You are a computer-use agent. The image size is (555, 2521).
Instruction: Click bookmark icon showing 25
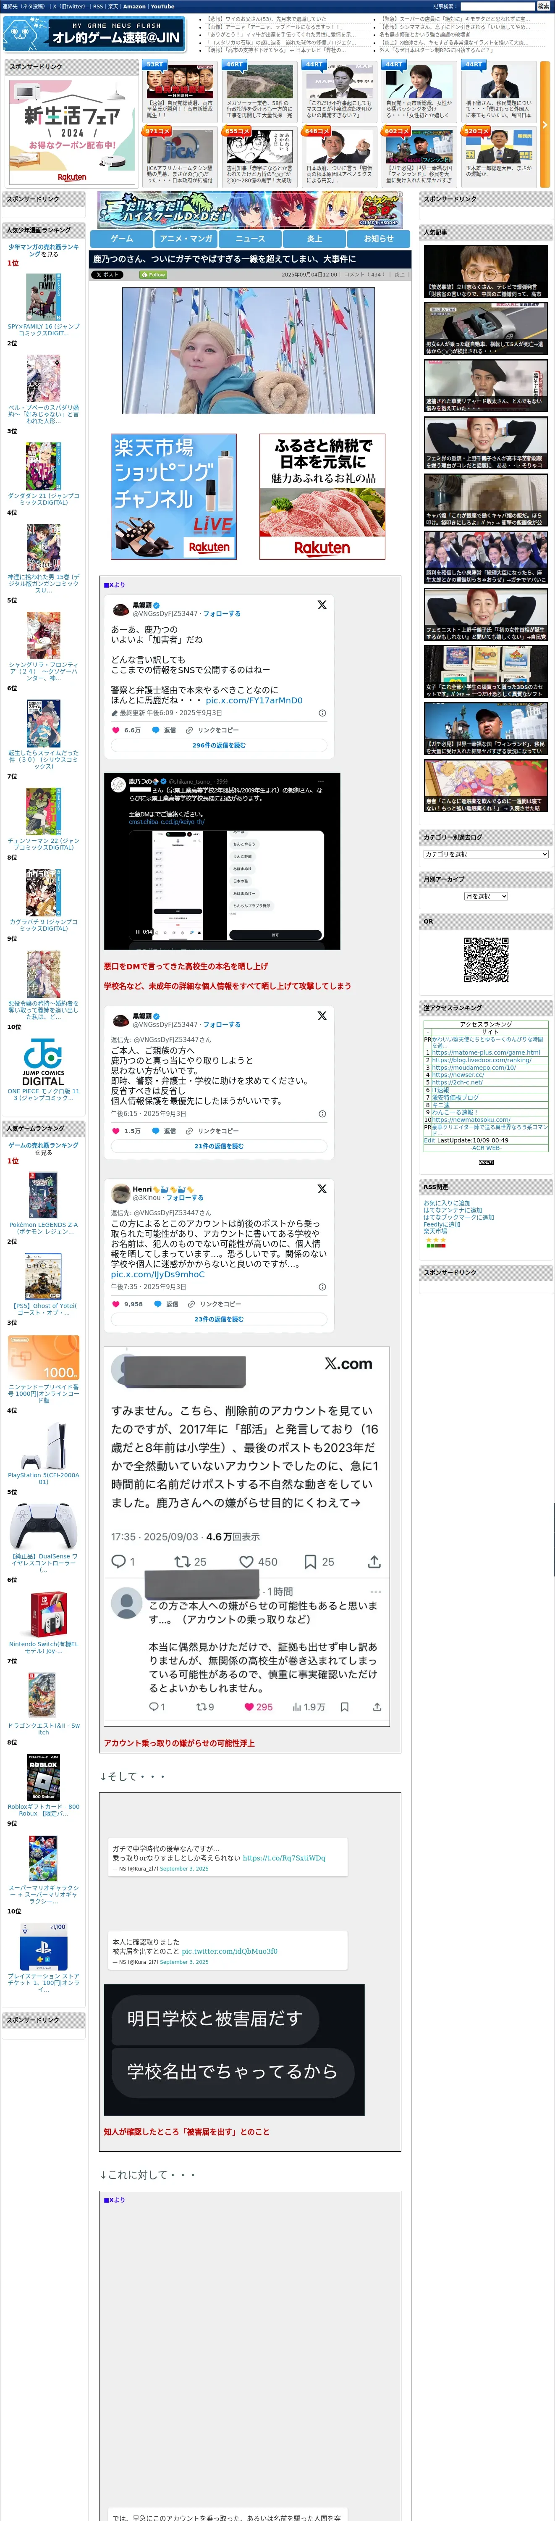pyautogui.click(x=310, y=1562)
